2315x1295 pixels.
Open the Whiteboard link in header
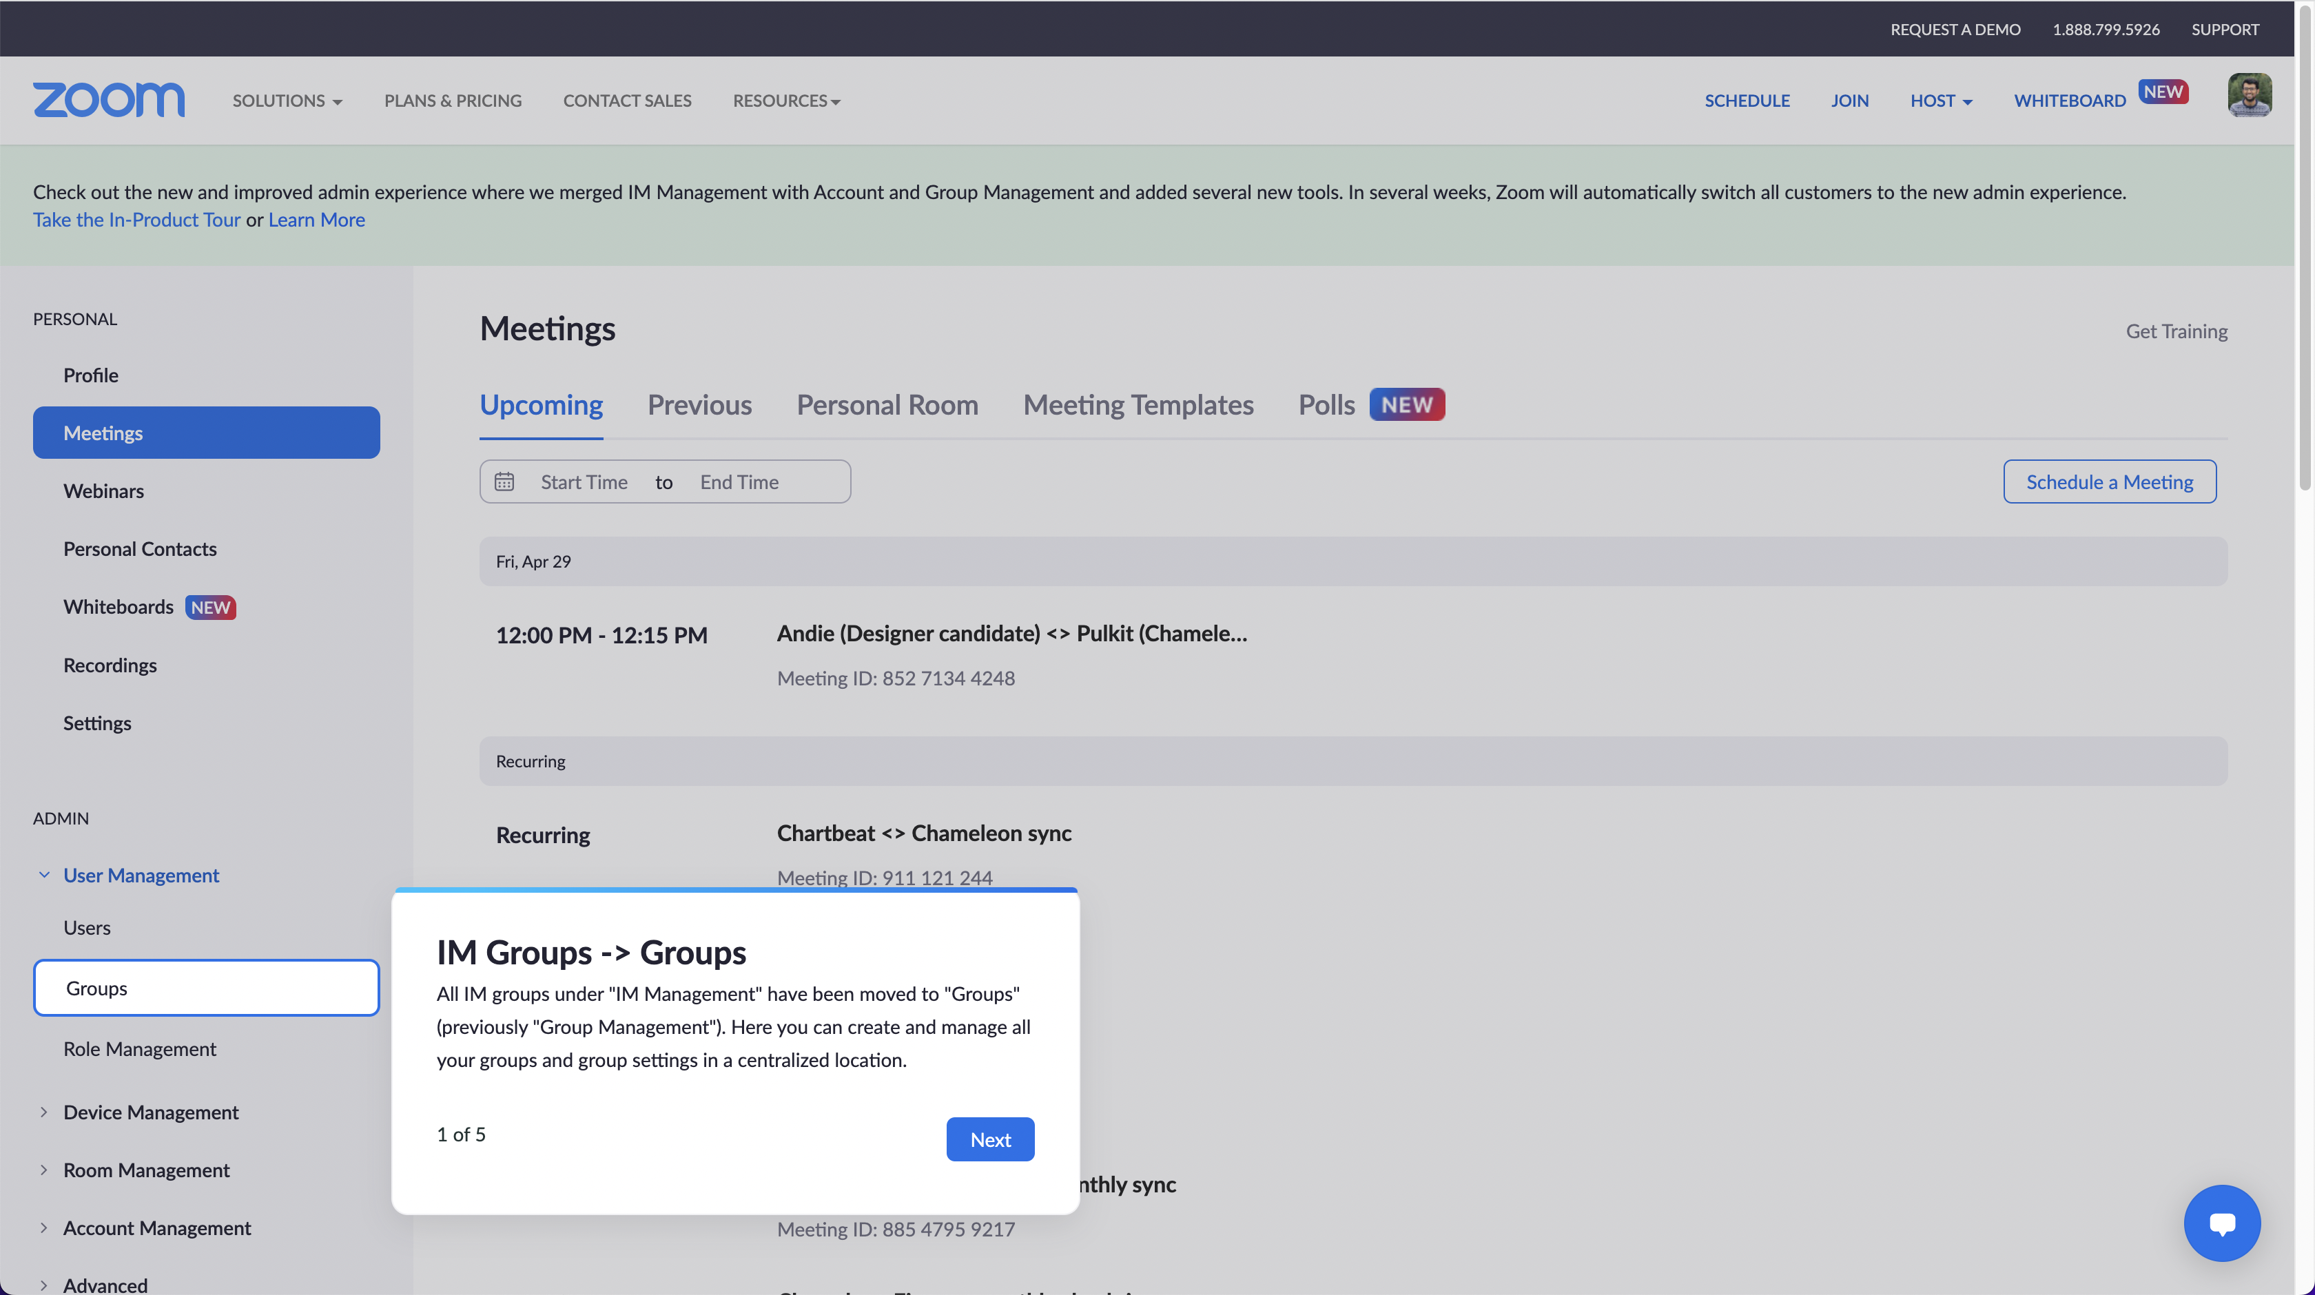point(2070,101)
